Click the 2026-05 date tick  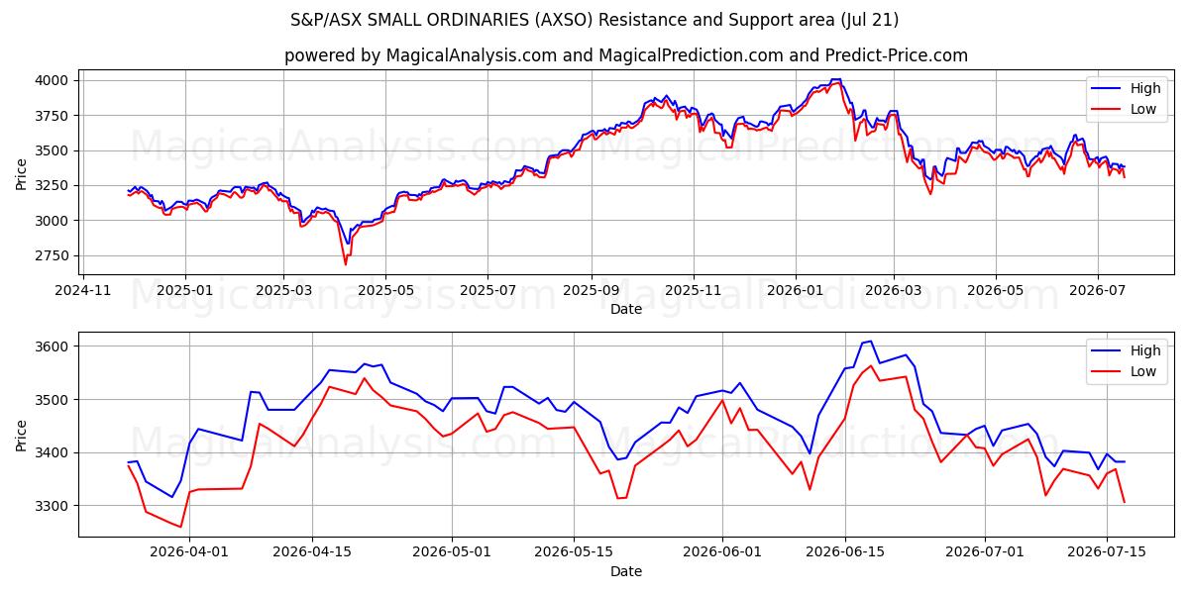[996, 292]
